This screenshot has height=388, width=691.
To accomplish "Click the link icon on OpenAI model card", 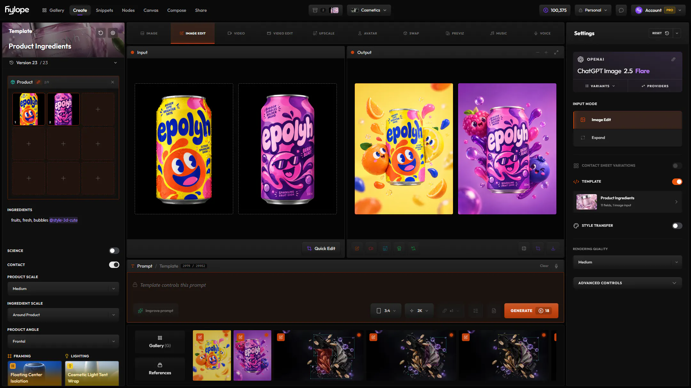I will [x=673, y=59].
